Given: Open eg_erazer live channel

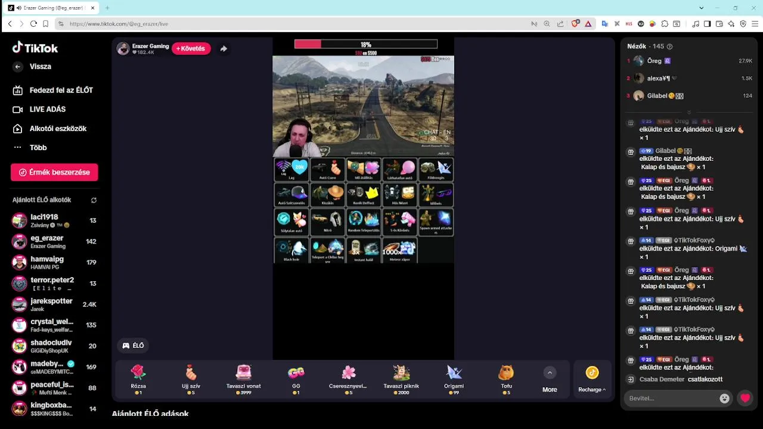Looking at the screenshot, I should [54, 241].
